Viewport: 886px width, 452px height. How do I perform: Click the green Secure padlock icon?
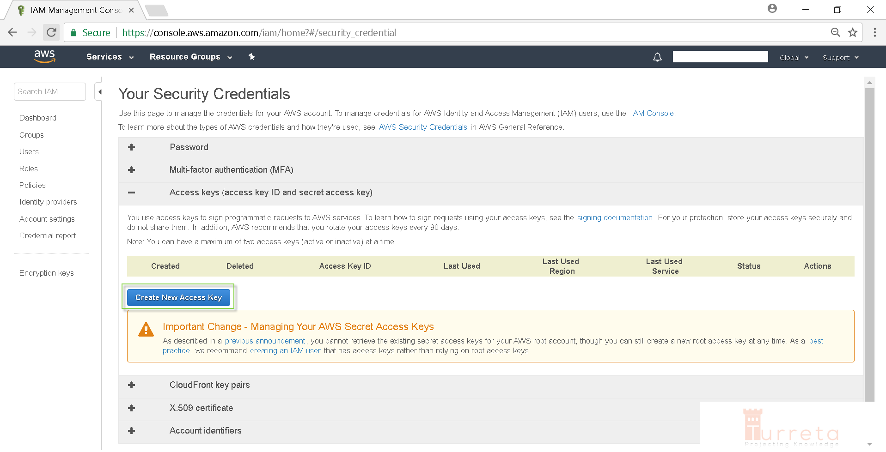[x=73, y=32]
